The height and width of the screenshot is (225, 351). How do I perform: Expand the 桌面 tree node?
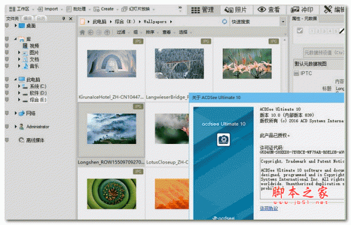pyautogui.click(x=16, y=26)
